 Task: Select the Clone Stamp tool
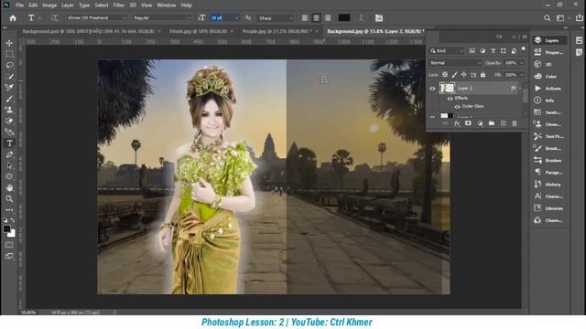point(9,110)
